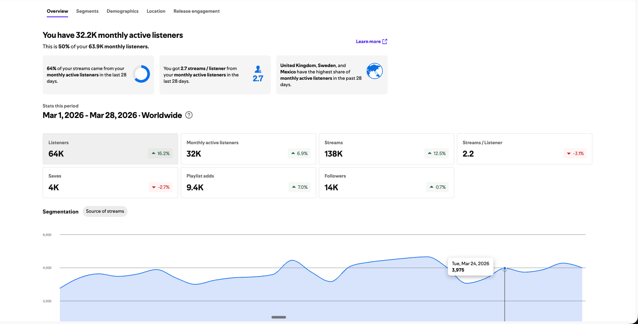Click the 16.2% change badge

[x=160, y=153]
